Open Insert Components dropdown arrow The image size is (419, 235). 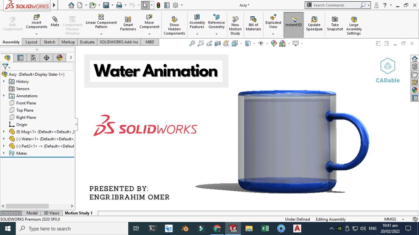(36, 34)
